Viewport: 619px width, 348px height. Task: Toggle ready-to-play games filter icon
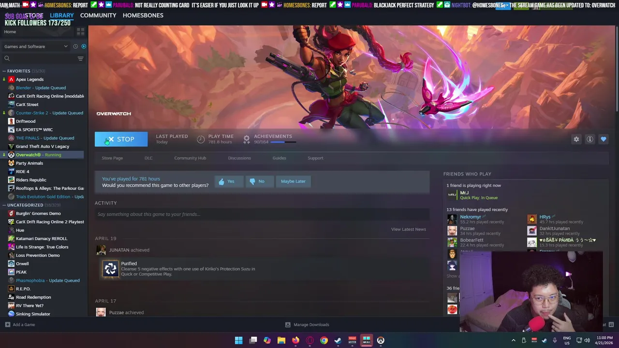tap(84, 46)
